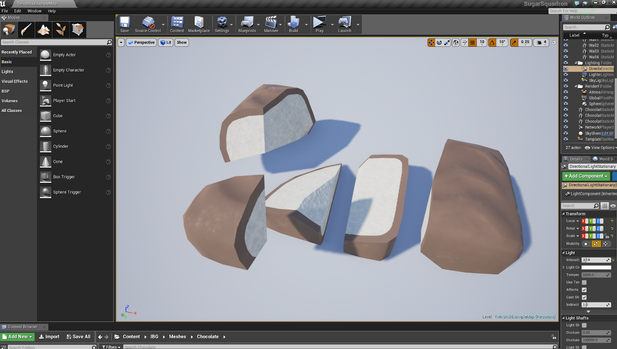Open the Show viewport menu button
Image resolution: width=617 pixels, height=349 pixels.
coord(182,43)
